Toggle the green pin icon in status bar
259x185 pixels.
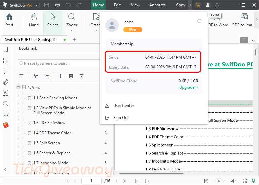(253, 181)
